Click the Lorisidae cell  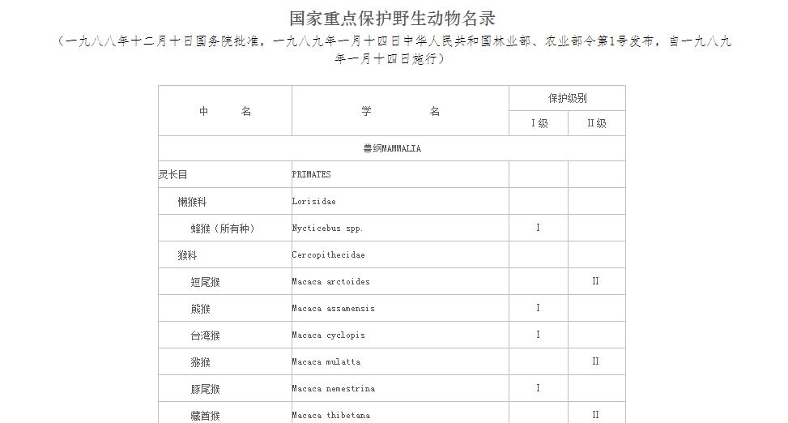(x=401, y=201)
